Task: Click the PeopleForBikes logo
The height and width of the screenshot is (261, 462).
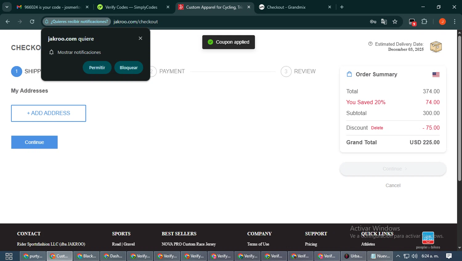Action: (x=428, y=240)
